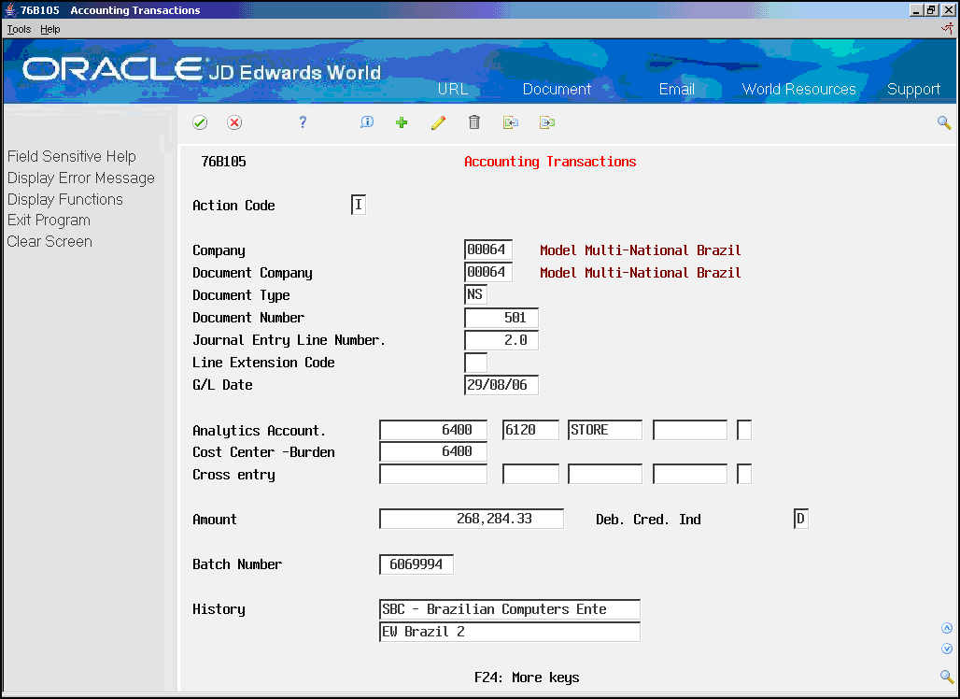Click the red X cancel icon

click(x=233, y=122)
